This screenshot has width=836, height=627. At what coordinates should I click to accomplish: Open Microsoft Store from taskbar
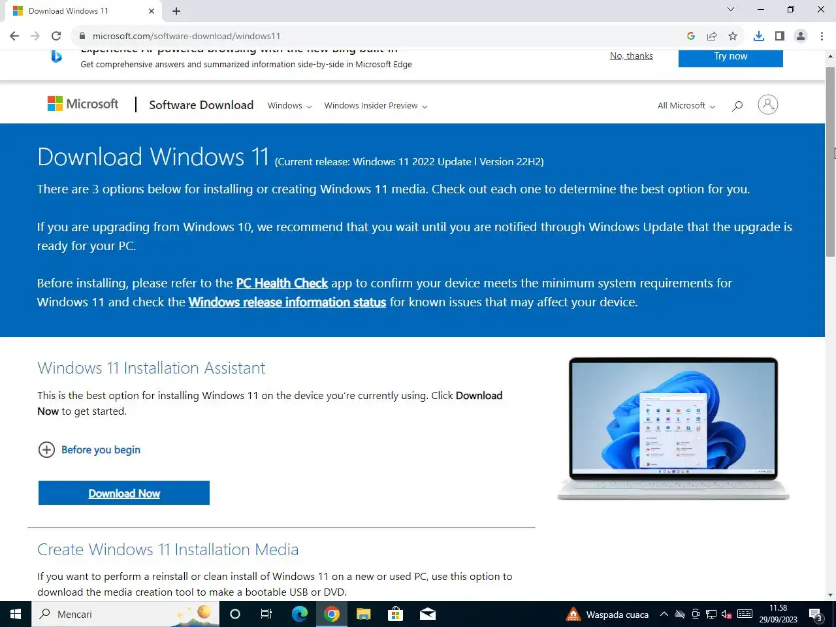395,614
